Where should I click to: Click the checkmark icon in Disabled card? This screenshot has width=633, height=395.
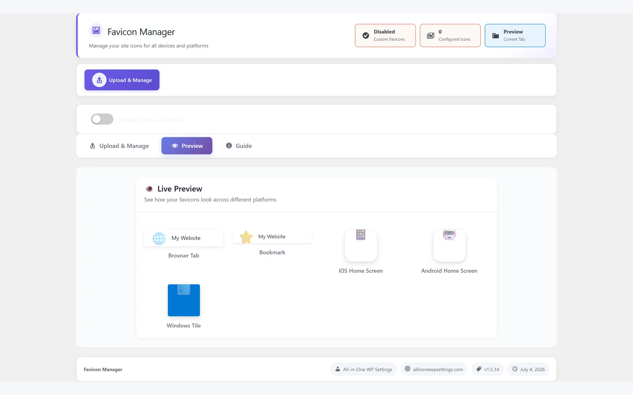pos(366,36)
